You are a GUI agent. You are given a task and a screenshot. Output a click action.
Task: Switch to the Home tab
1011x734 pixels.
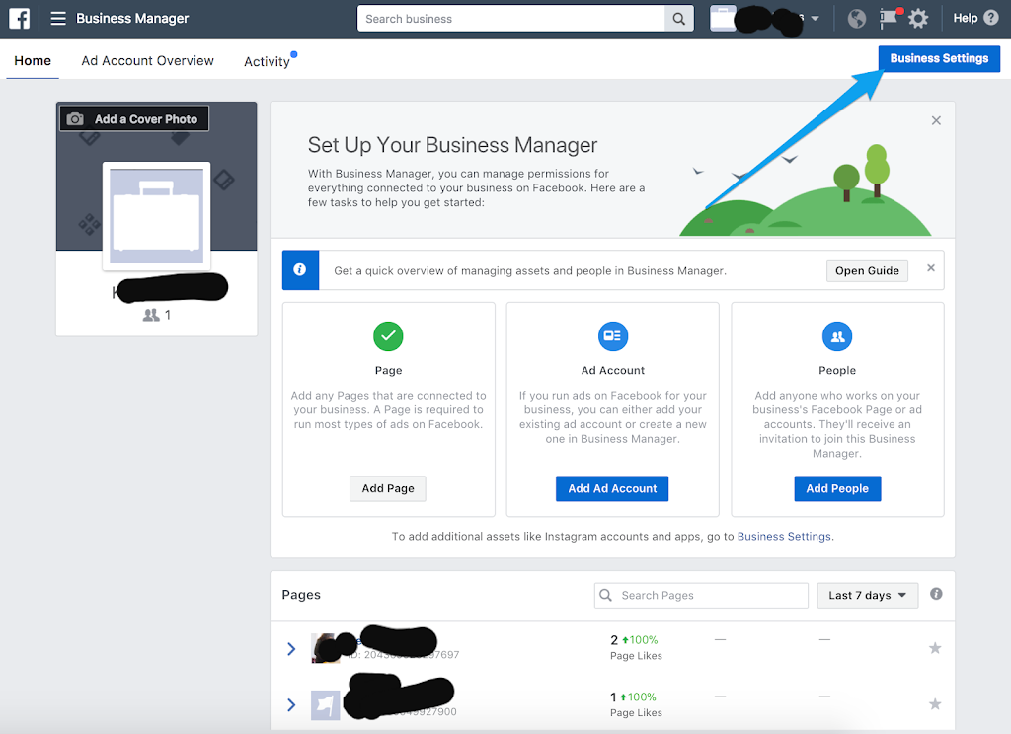(x=33, y=60)
